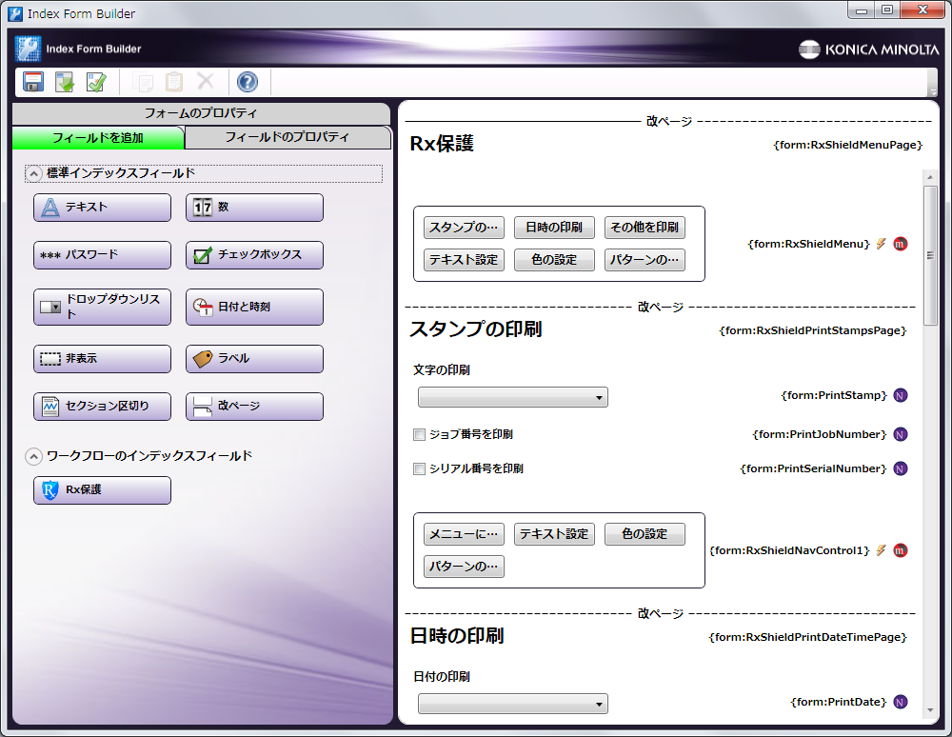The height and width of the screenshot is (737, 952).
Task: Select the {form:RxShieldPrintDateTimePage} tag text
Action: click(808, 637)
